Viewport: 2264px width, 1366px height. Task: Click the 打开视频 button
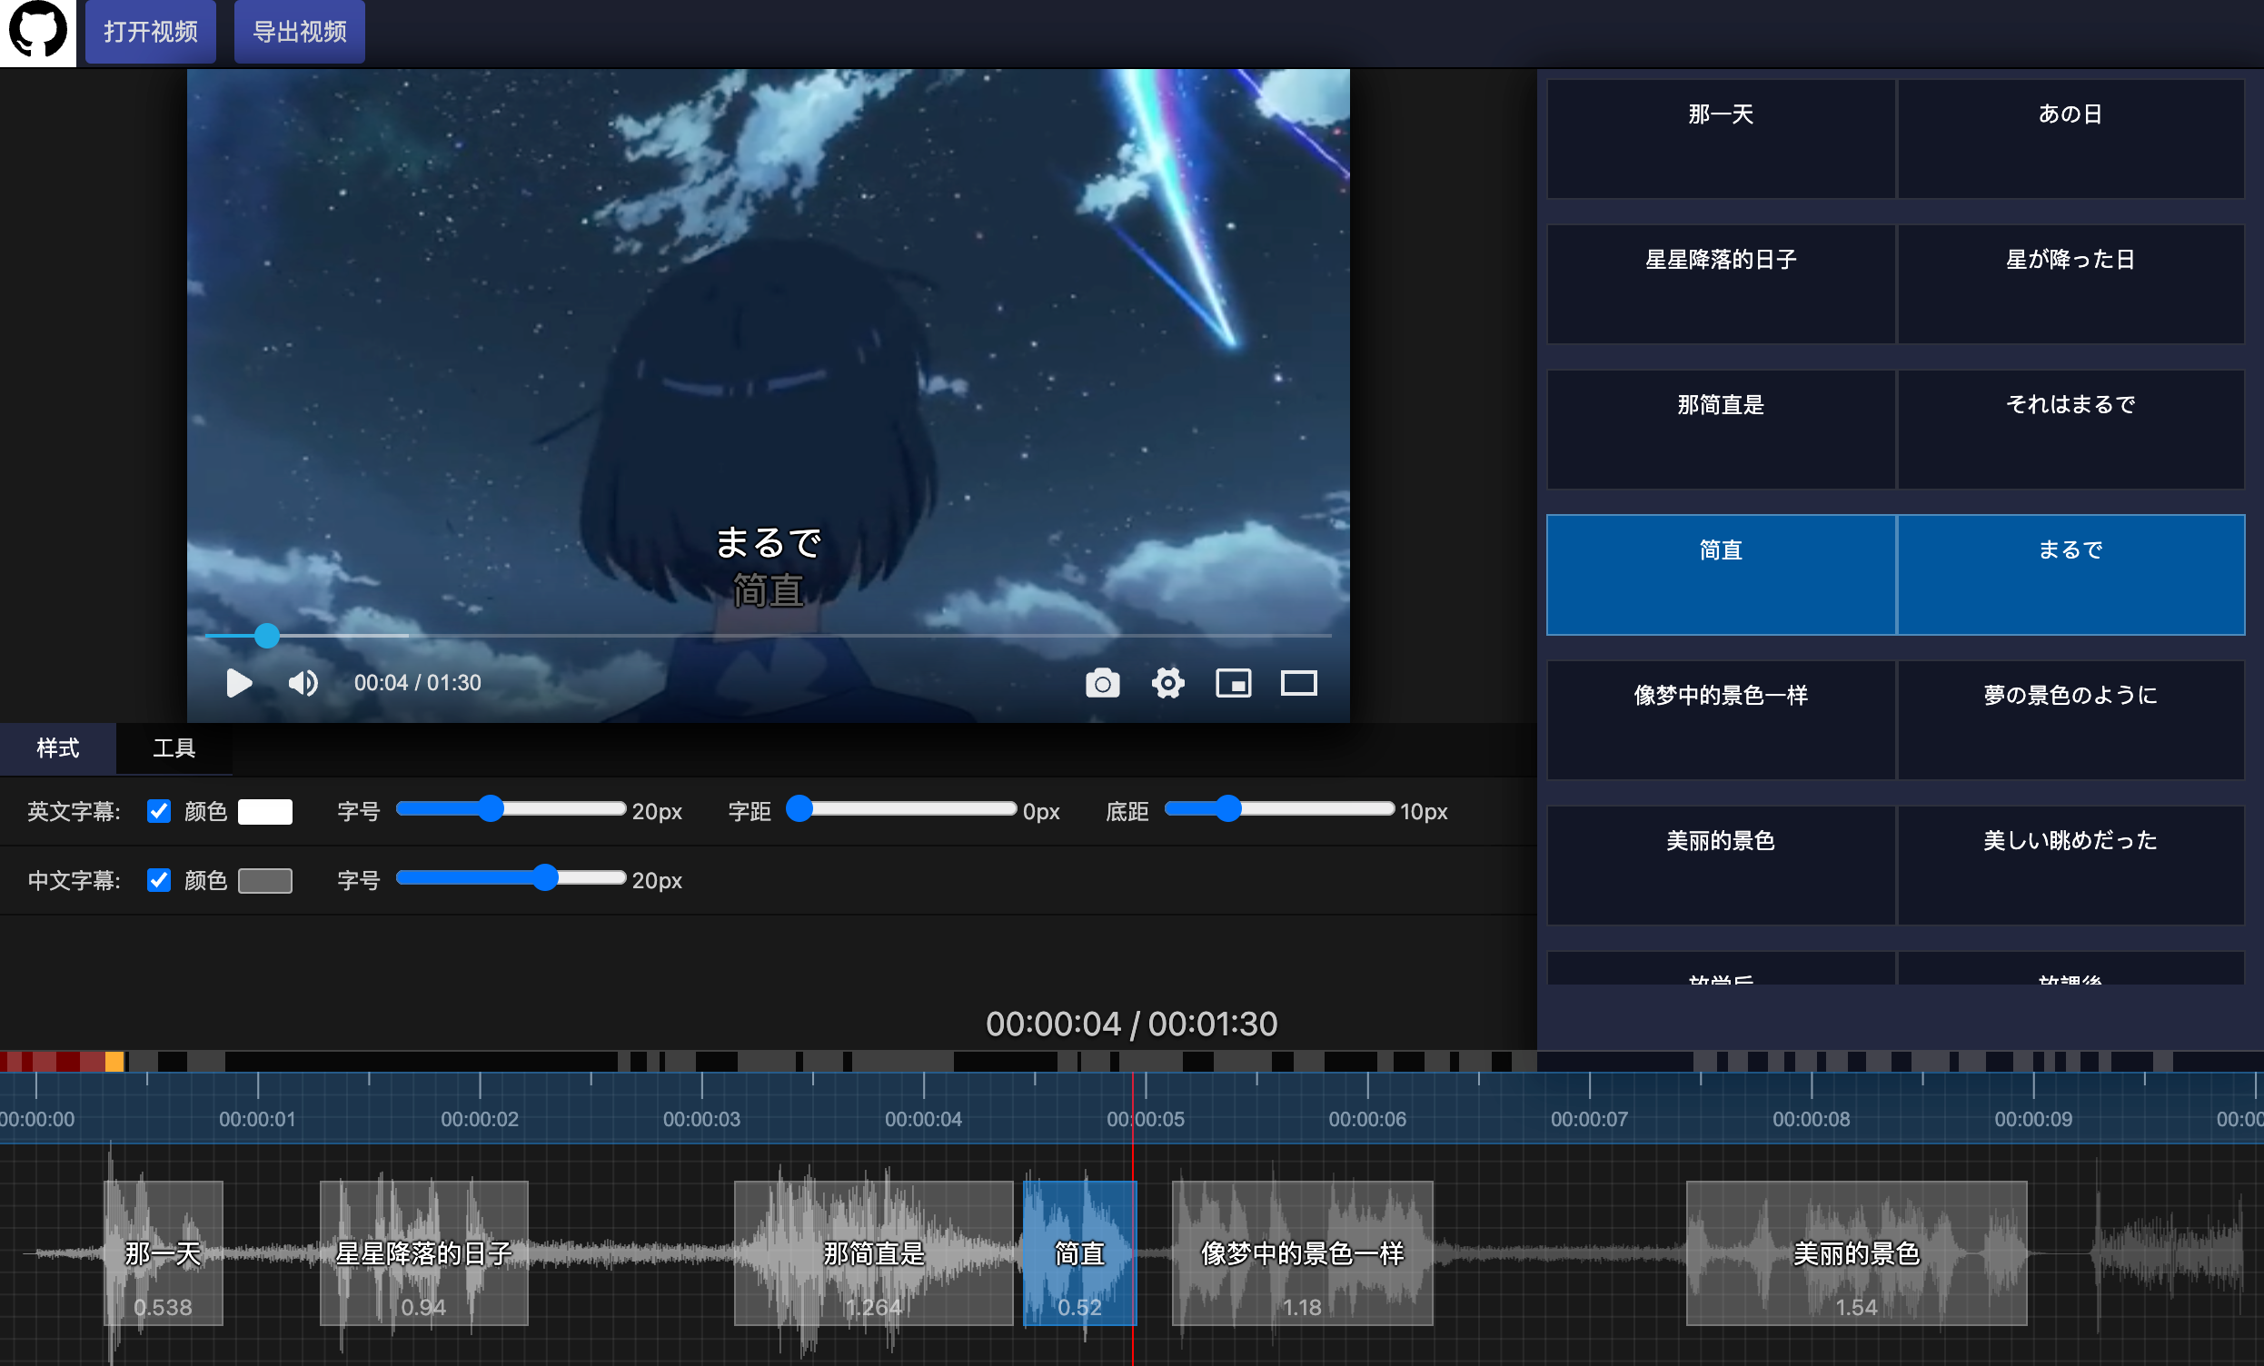click(151, 32)
